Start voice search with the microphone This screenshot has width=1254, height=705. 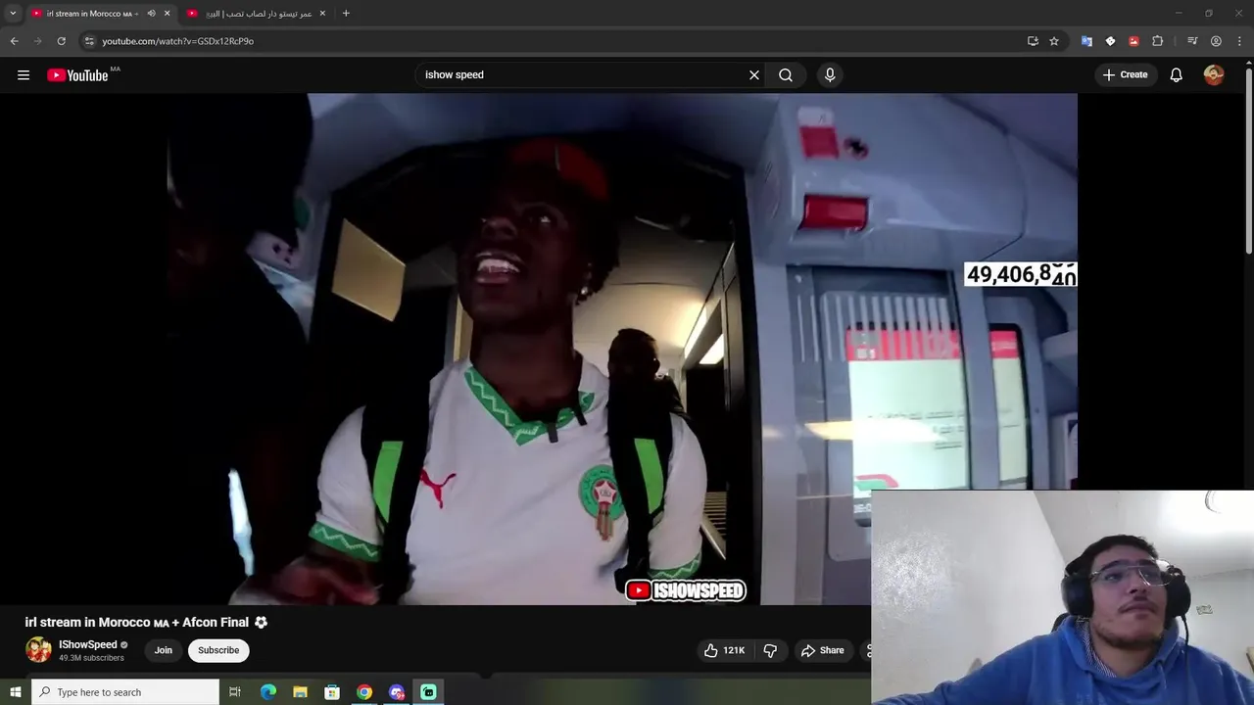(830, 75)
